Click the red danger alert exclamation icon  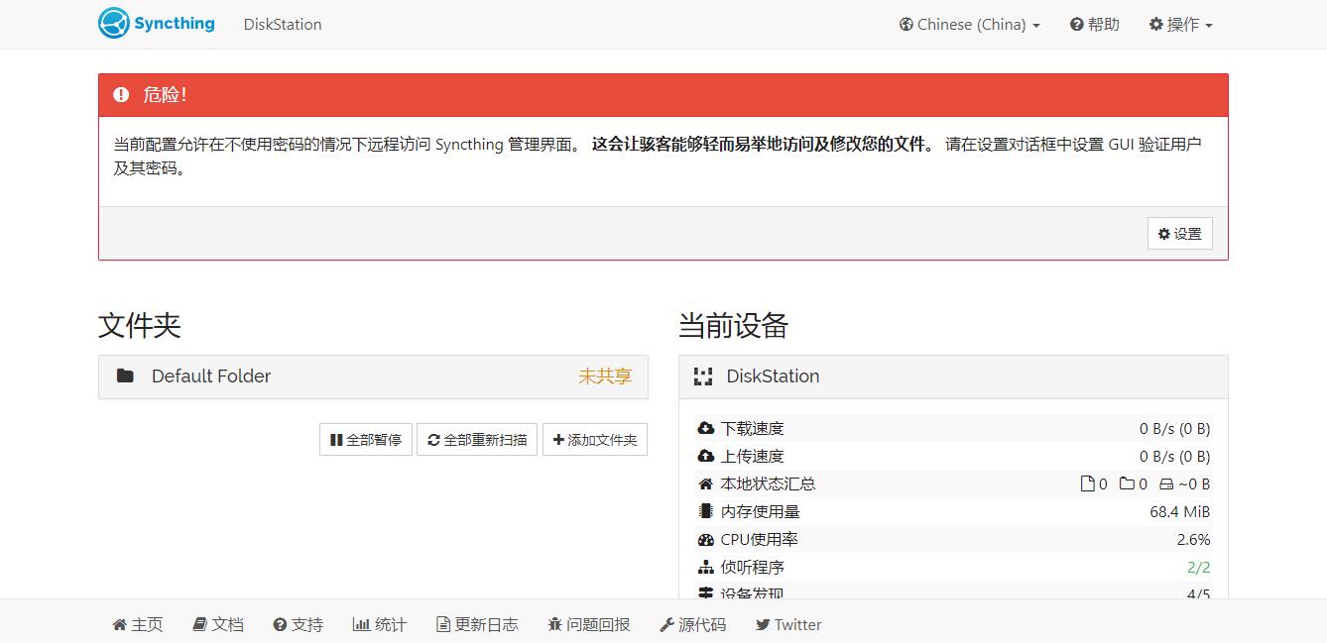coord(121,95)
